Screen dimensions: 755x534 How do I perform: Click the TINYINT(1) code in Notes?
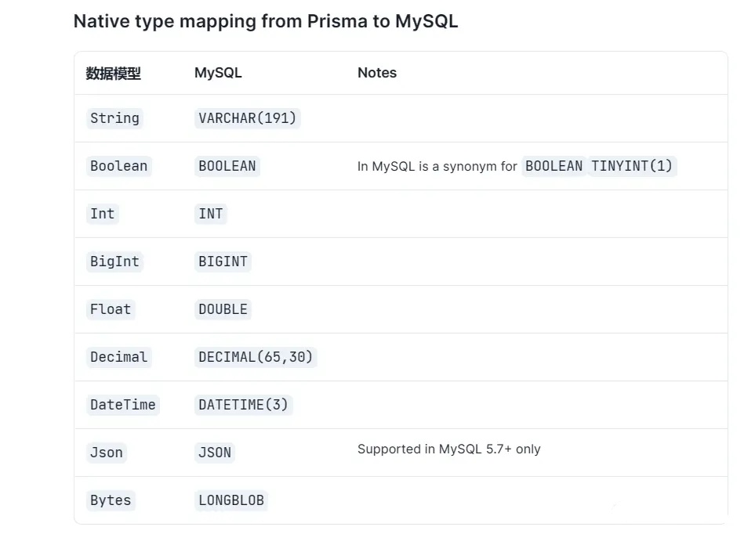(632, 166)
